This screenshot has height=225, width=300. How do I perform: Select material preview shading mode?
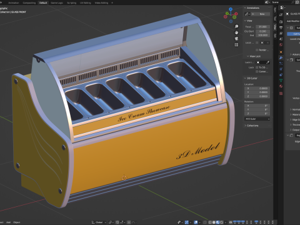click(x=218, y=222)
